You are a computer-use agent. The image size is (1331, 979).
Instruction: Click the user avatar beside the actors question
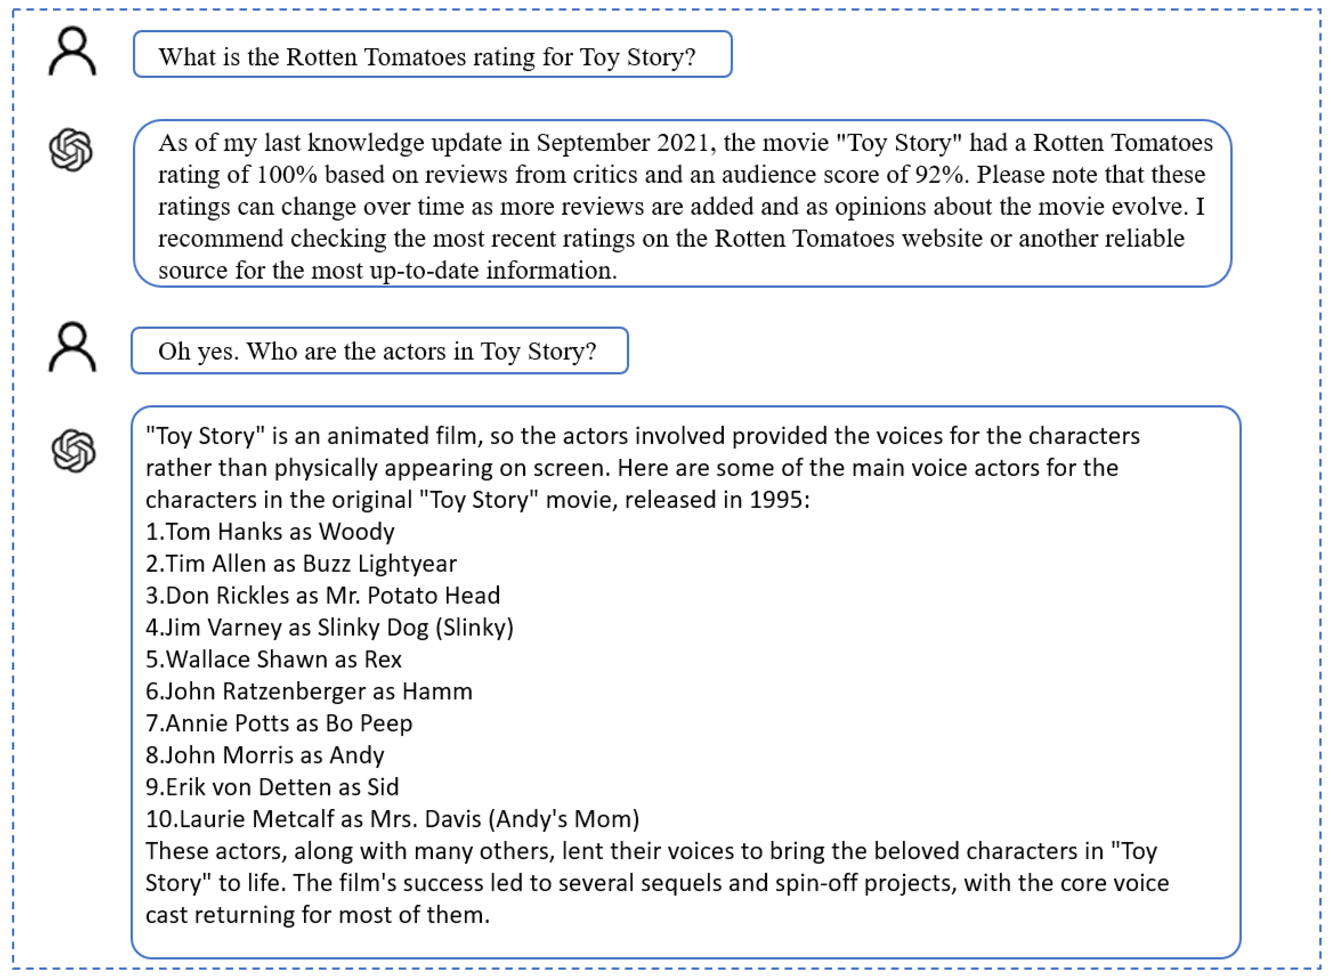pyautogui.click(x=72, y=347)
